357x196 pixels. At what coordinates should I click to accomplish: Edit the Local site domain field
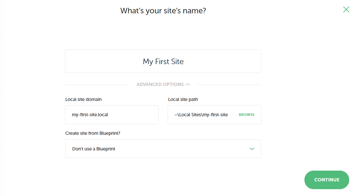click(x=112, y=115)
